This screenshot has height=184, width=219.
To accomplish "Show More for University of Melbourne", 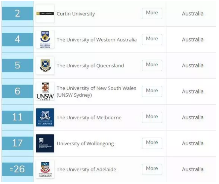I will pos(152,117).
